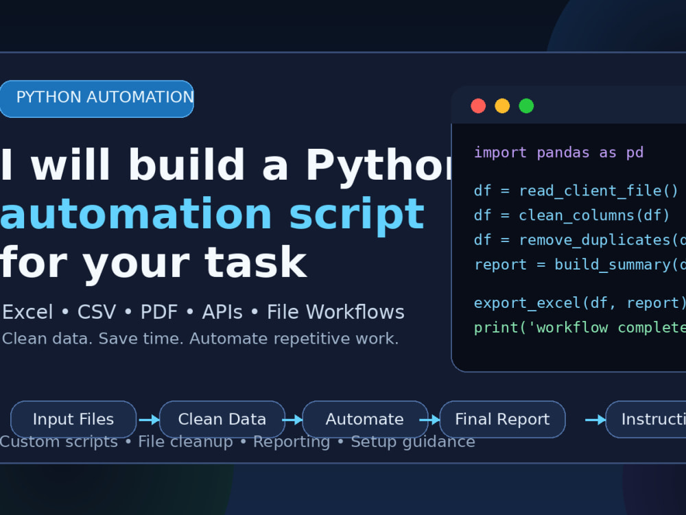
Task: Click 'Excel • CSV • PDF • APIs • File Workflows' text
Action: [203, 312]
